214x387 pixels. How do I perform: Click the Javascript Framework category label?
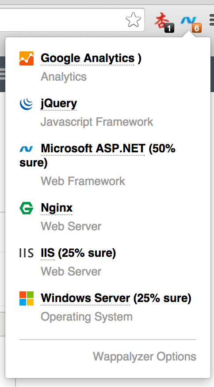coord(97,122)
